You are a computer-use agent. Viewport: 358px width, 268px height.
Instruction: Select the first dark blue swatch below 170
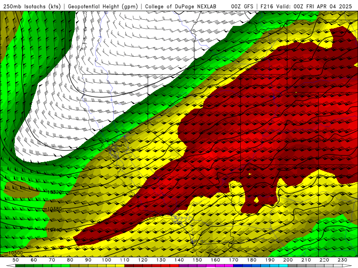coord(238,266)
